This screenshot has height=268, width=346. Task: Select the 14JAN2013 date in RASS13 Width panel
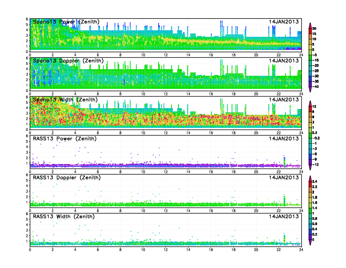coord(284,216)
